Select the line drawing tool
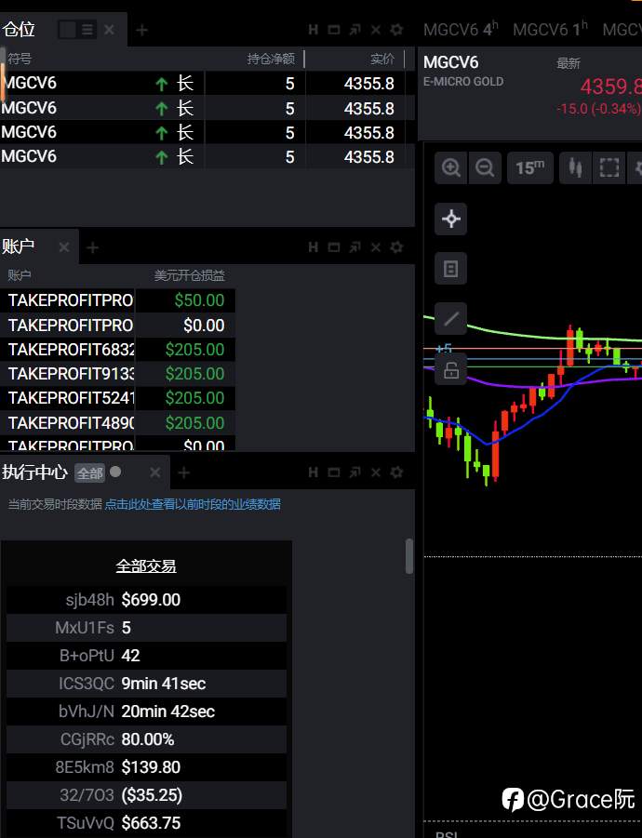The width and height of the screenshot is (642, 838). coord(450,318)
